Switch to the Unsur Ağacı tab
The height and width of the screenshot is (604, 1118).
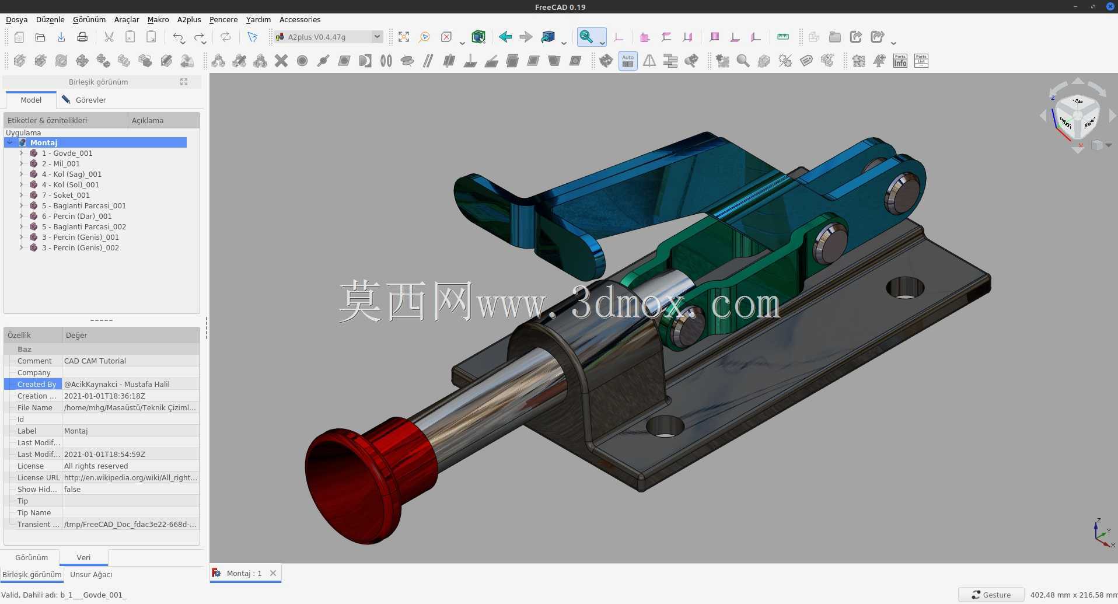[91, 574]
